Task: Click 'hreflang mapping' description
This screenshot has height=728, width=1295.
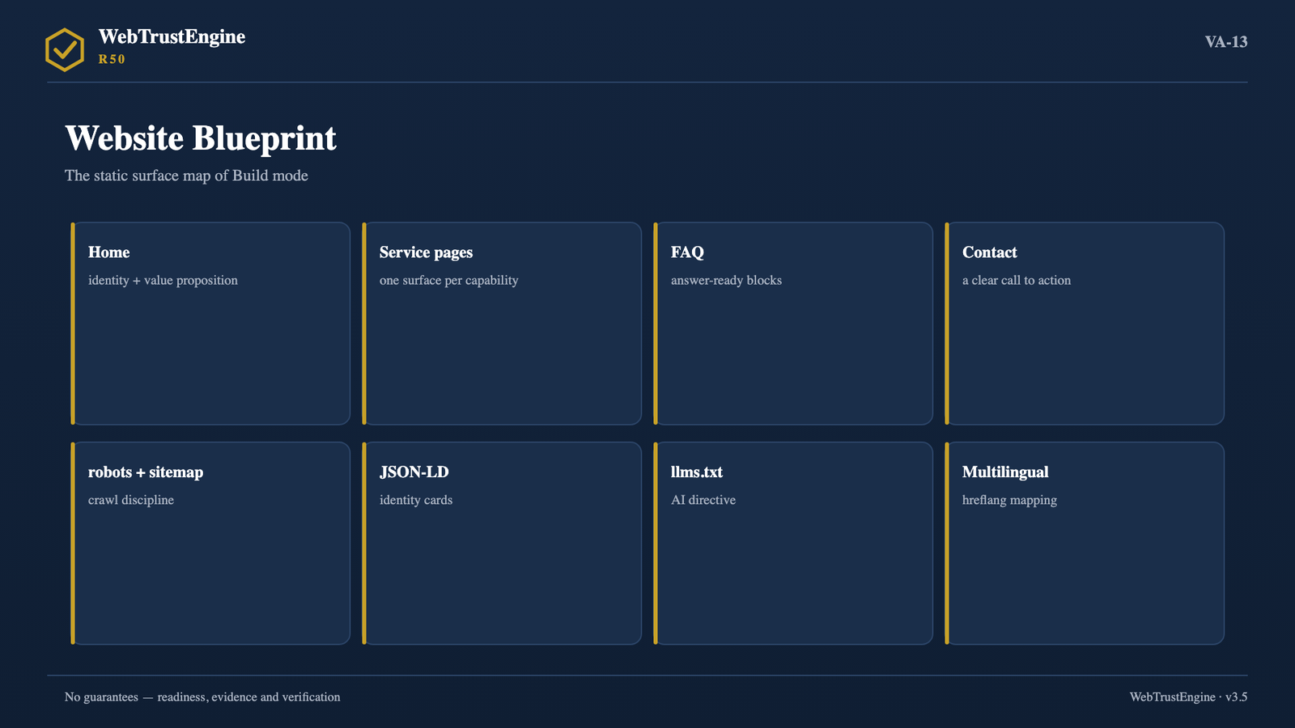Action: [x=1009, y=500]
